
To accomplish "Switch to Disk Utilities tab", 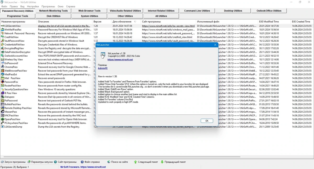I will [x=53, y=16].
